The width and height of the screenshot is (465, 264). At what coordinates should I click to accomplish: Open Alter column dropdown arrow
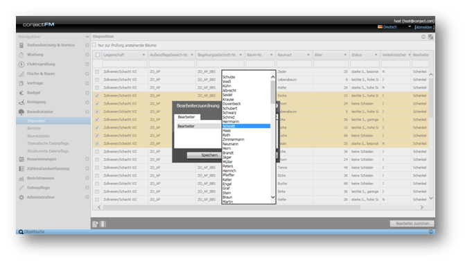click(x=345, y=55)
